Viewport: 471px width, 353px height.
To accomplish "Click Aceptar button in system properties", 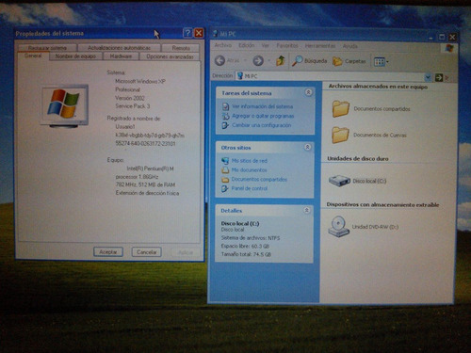I will pos(108,252).
